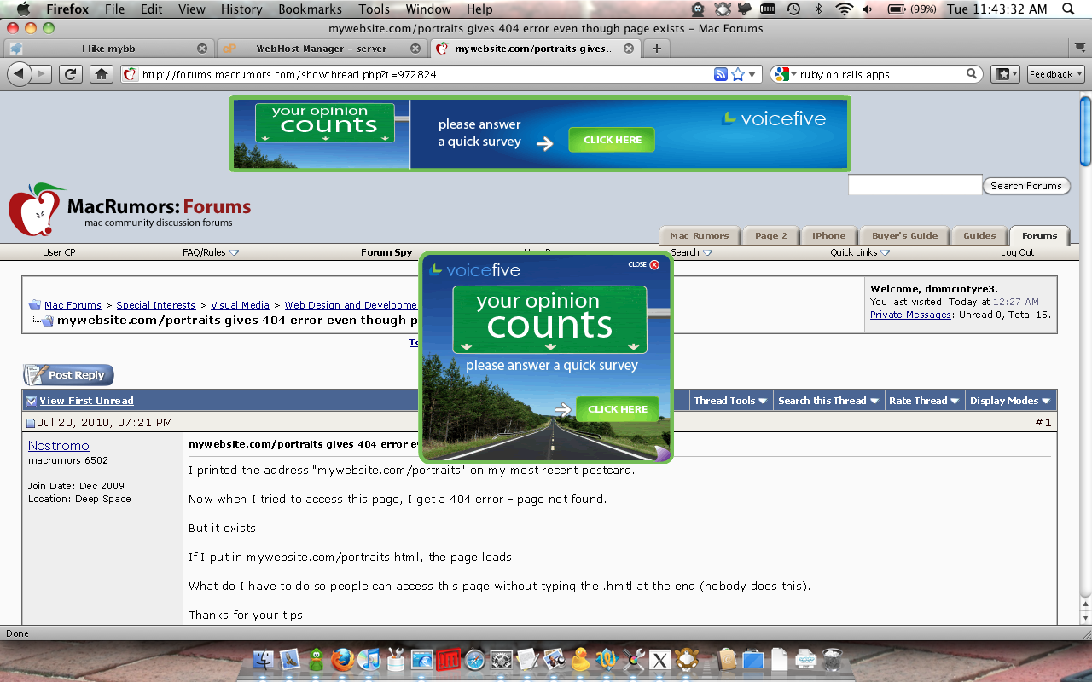This screenshot has height=682, width=1092.
Task: Open the Special Interests breadcrumb link
Action: coord(156,305)
